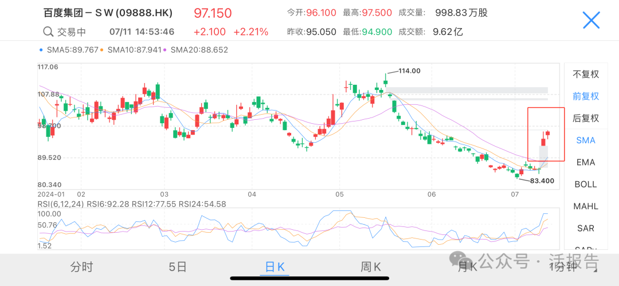Tap the search magnifier icon
The width and height of the screenshot is (619, 286).
tap(48, 32)
